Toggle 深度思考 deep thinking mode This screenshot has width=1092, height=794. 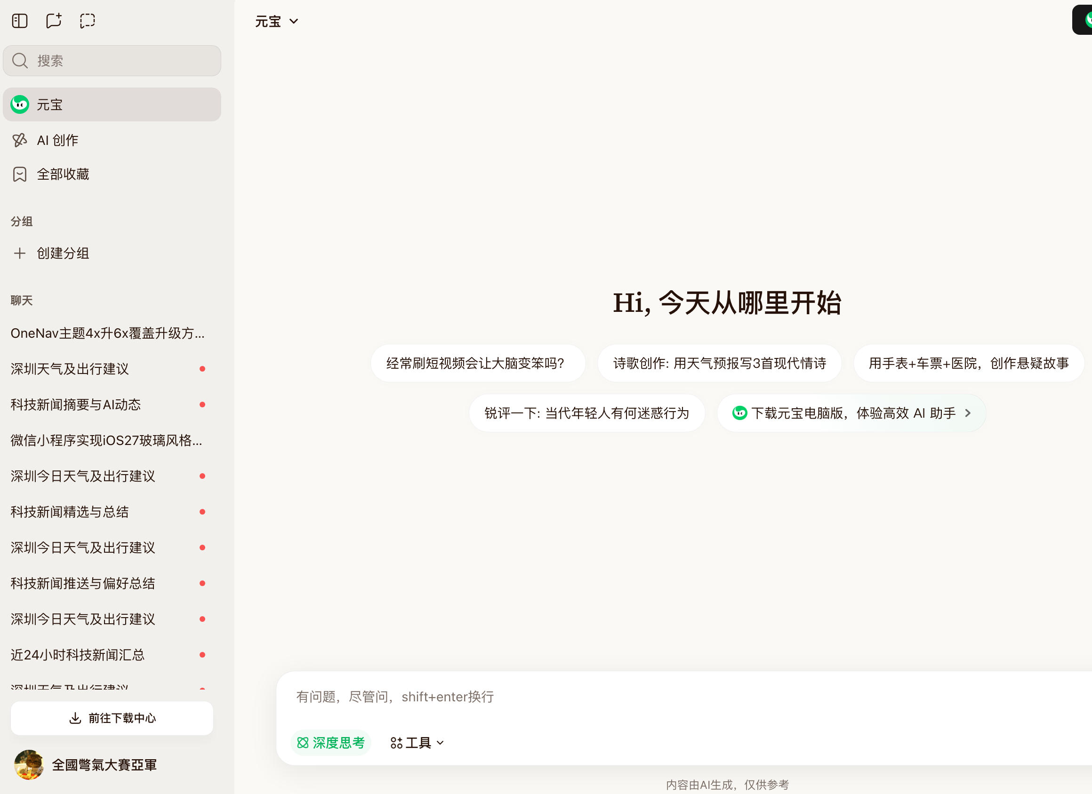[x=331, y=743]
